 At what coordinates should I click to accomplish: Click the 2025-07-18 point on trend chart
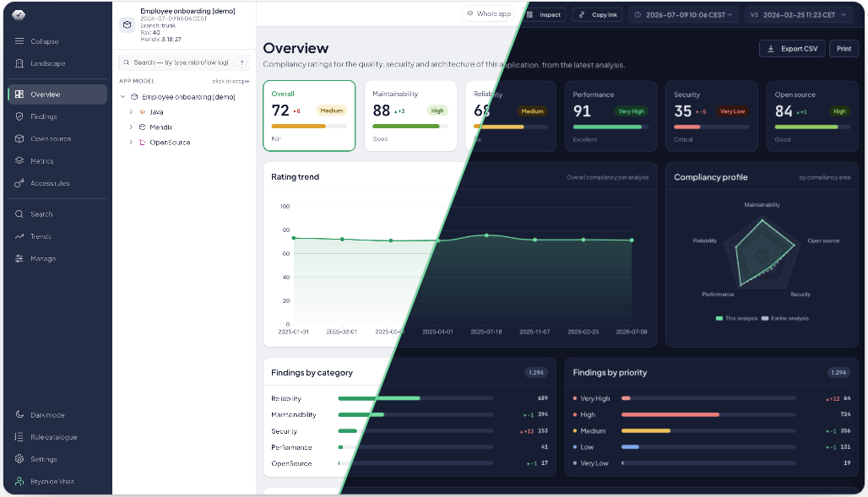pyautogui.click(x=486, y=235)
